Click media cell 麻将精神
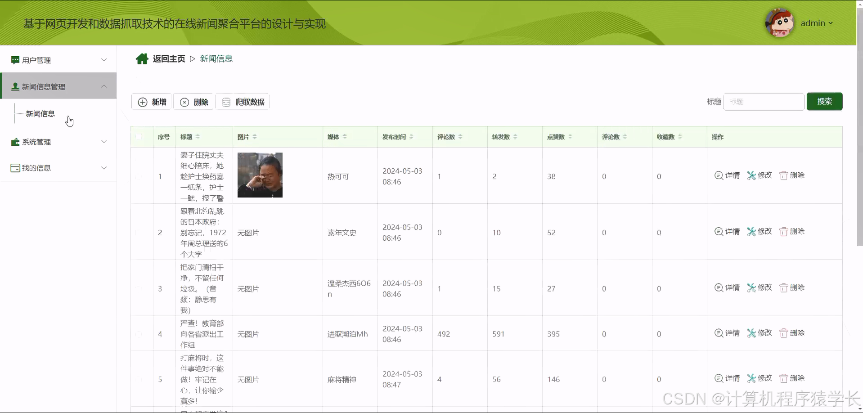Viewport: 863px width, 413px height. pos(342,379)
